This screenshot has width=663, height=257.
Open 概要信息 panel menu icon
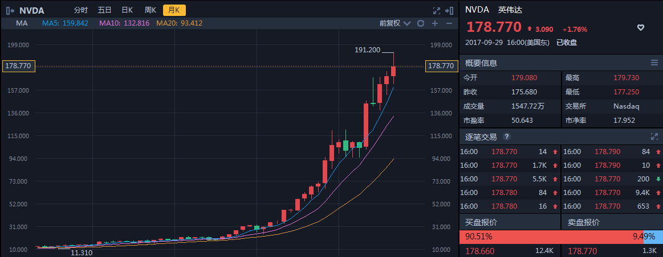click(654, 63)
